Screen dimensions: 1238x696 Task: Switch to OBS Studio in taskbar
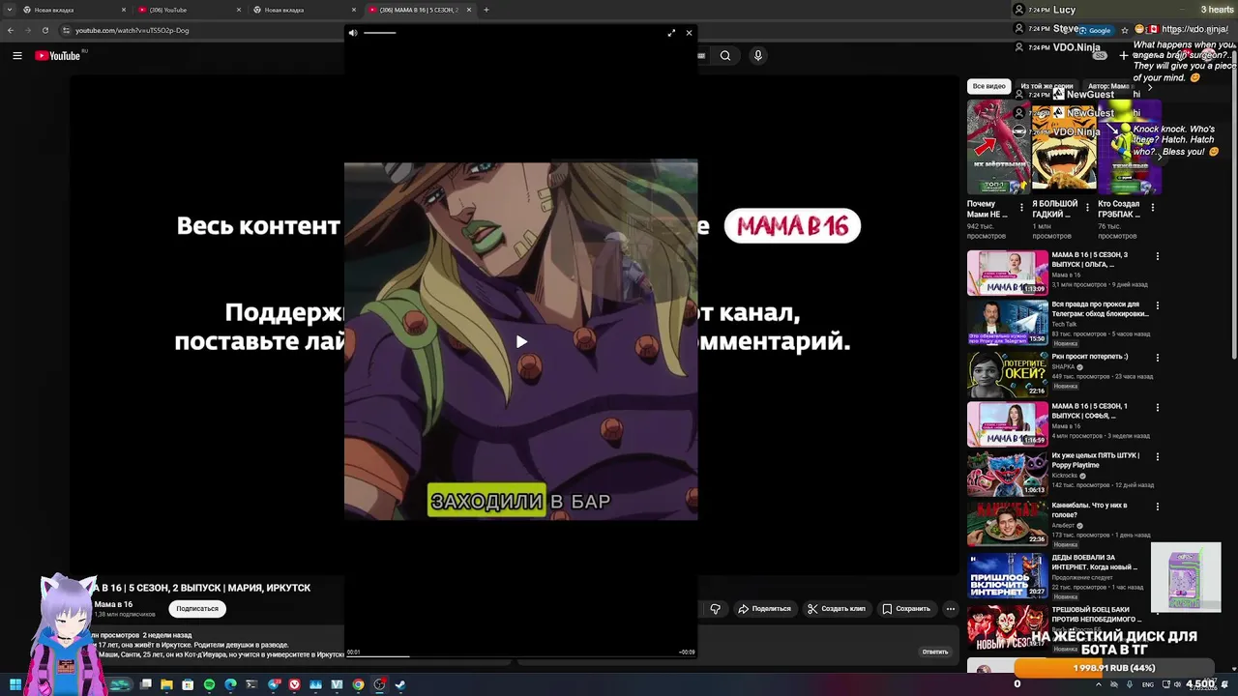tap(379, 684)
